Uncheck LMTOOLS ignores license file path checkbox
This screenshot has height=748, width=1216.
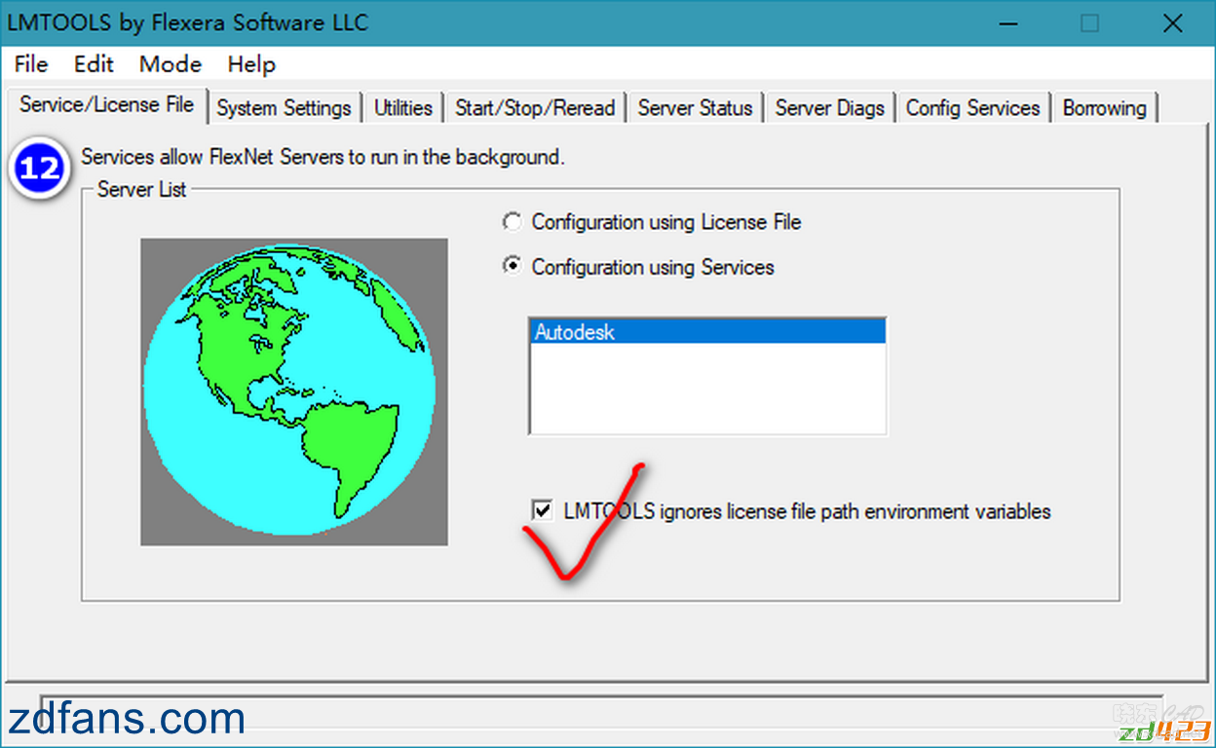(x=541, y=510)
